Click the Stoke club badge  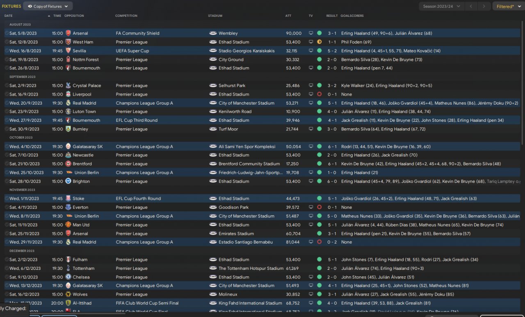(68, 198)
